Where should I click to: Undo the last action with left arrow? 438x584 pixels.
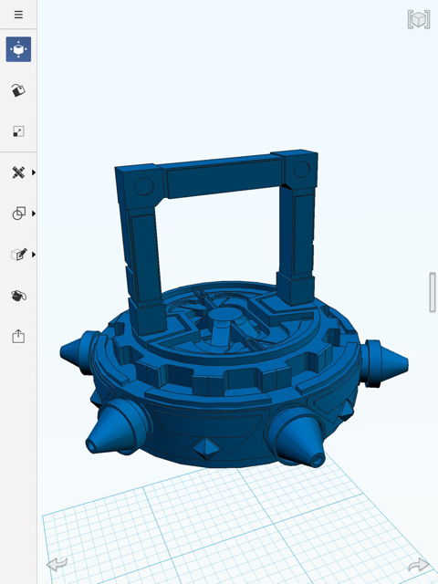(x=57, y=564)
